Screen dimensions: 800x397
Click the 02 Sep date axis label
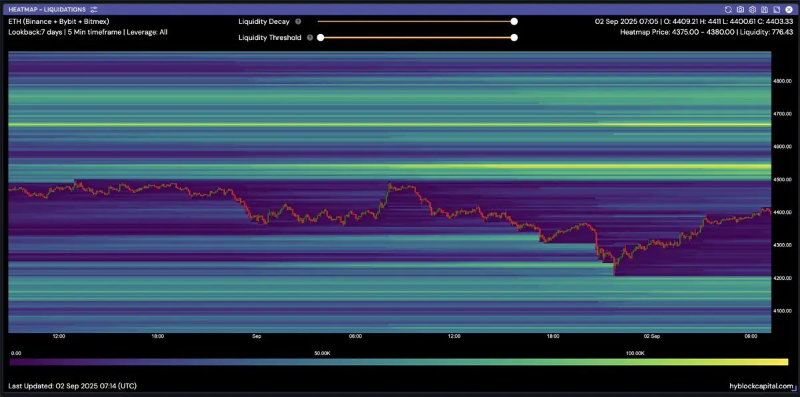pyautogui.click(x=651, y=336)
